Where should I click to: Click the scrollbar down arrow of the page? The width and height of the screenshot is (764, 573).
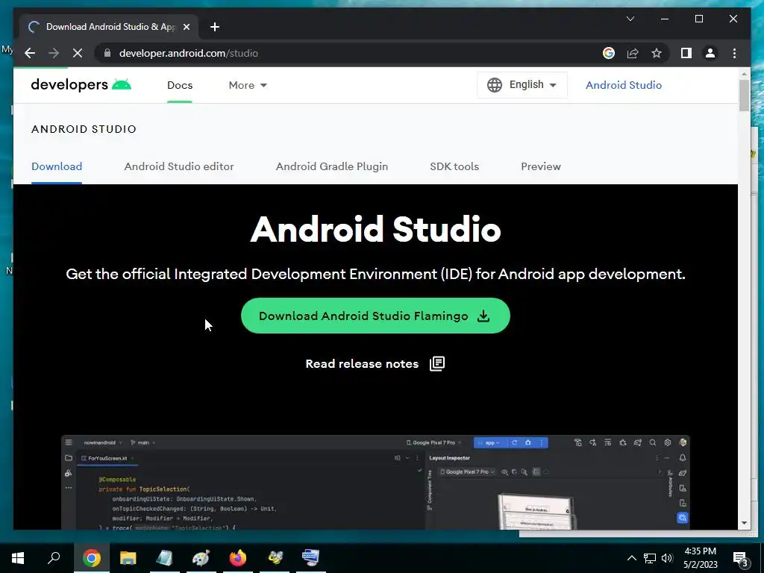tap(744, 523)
